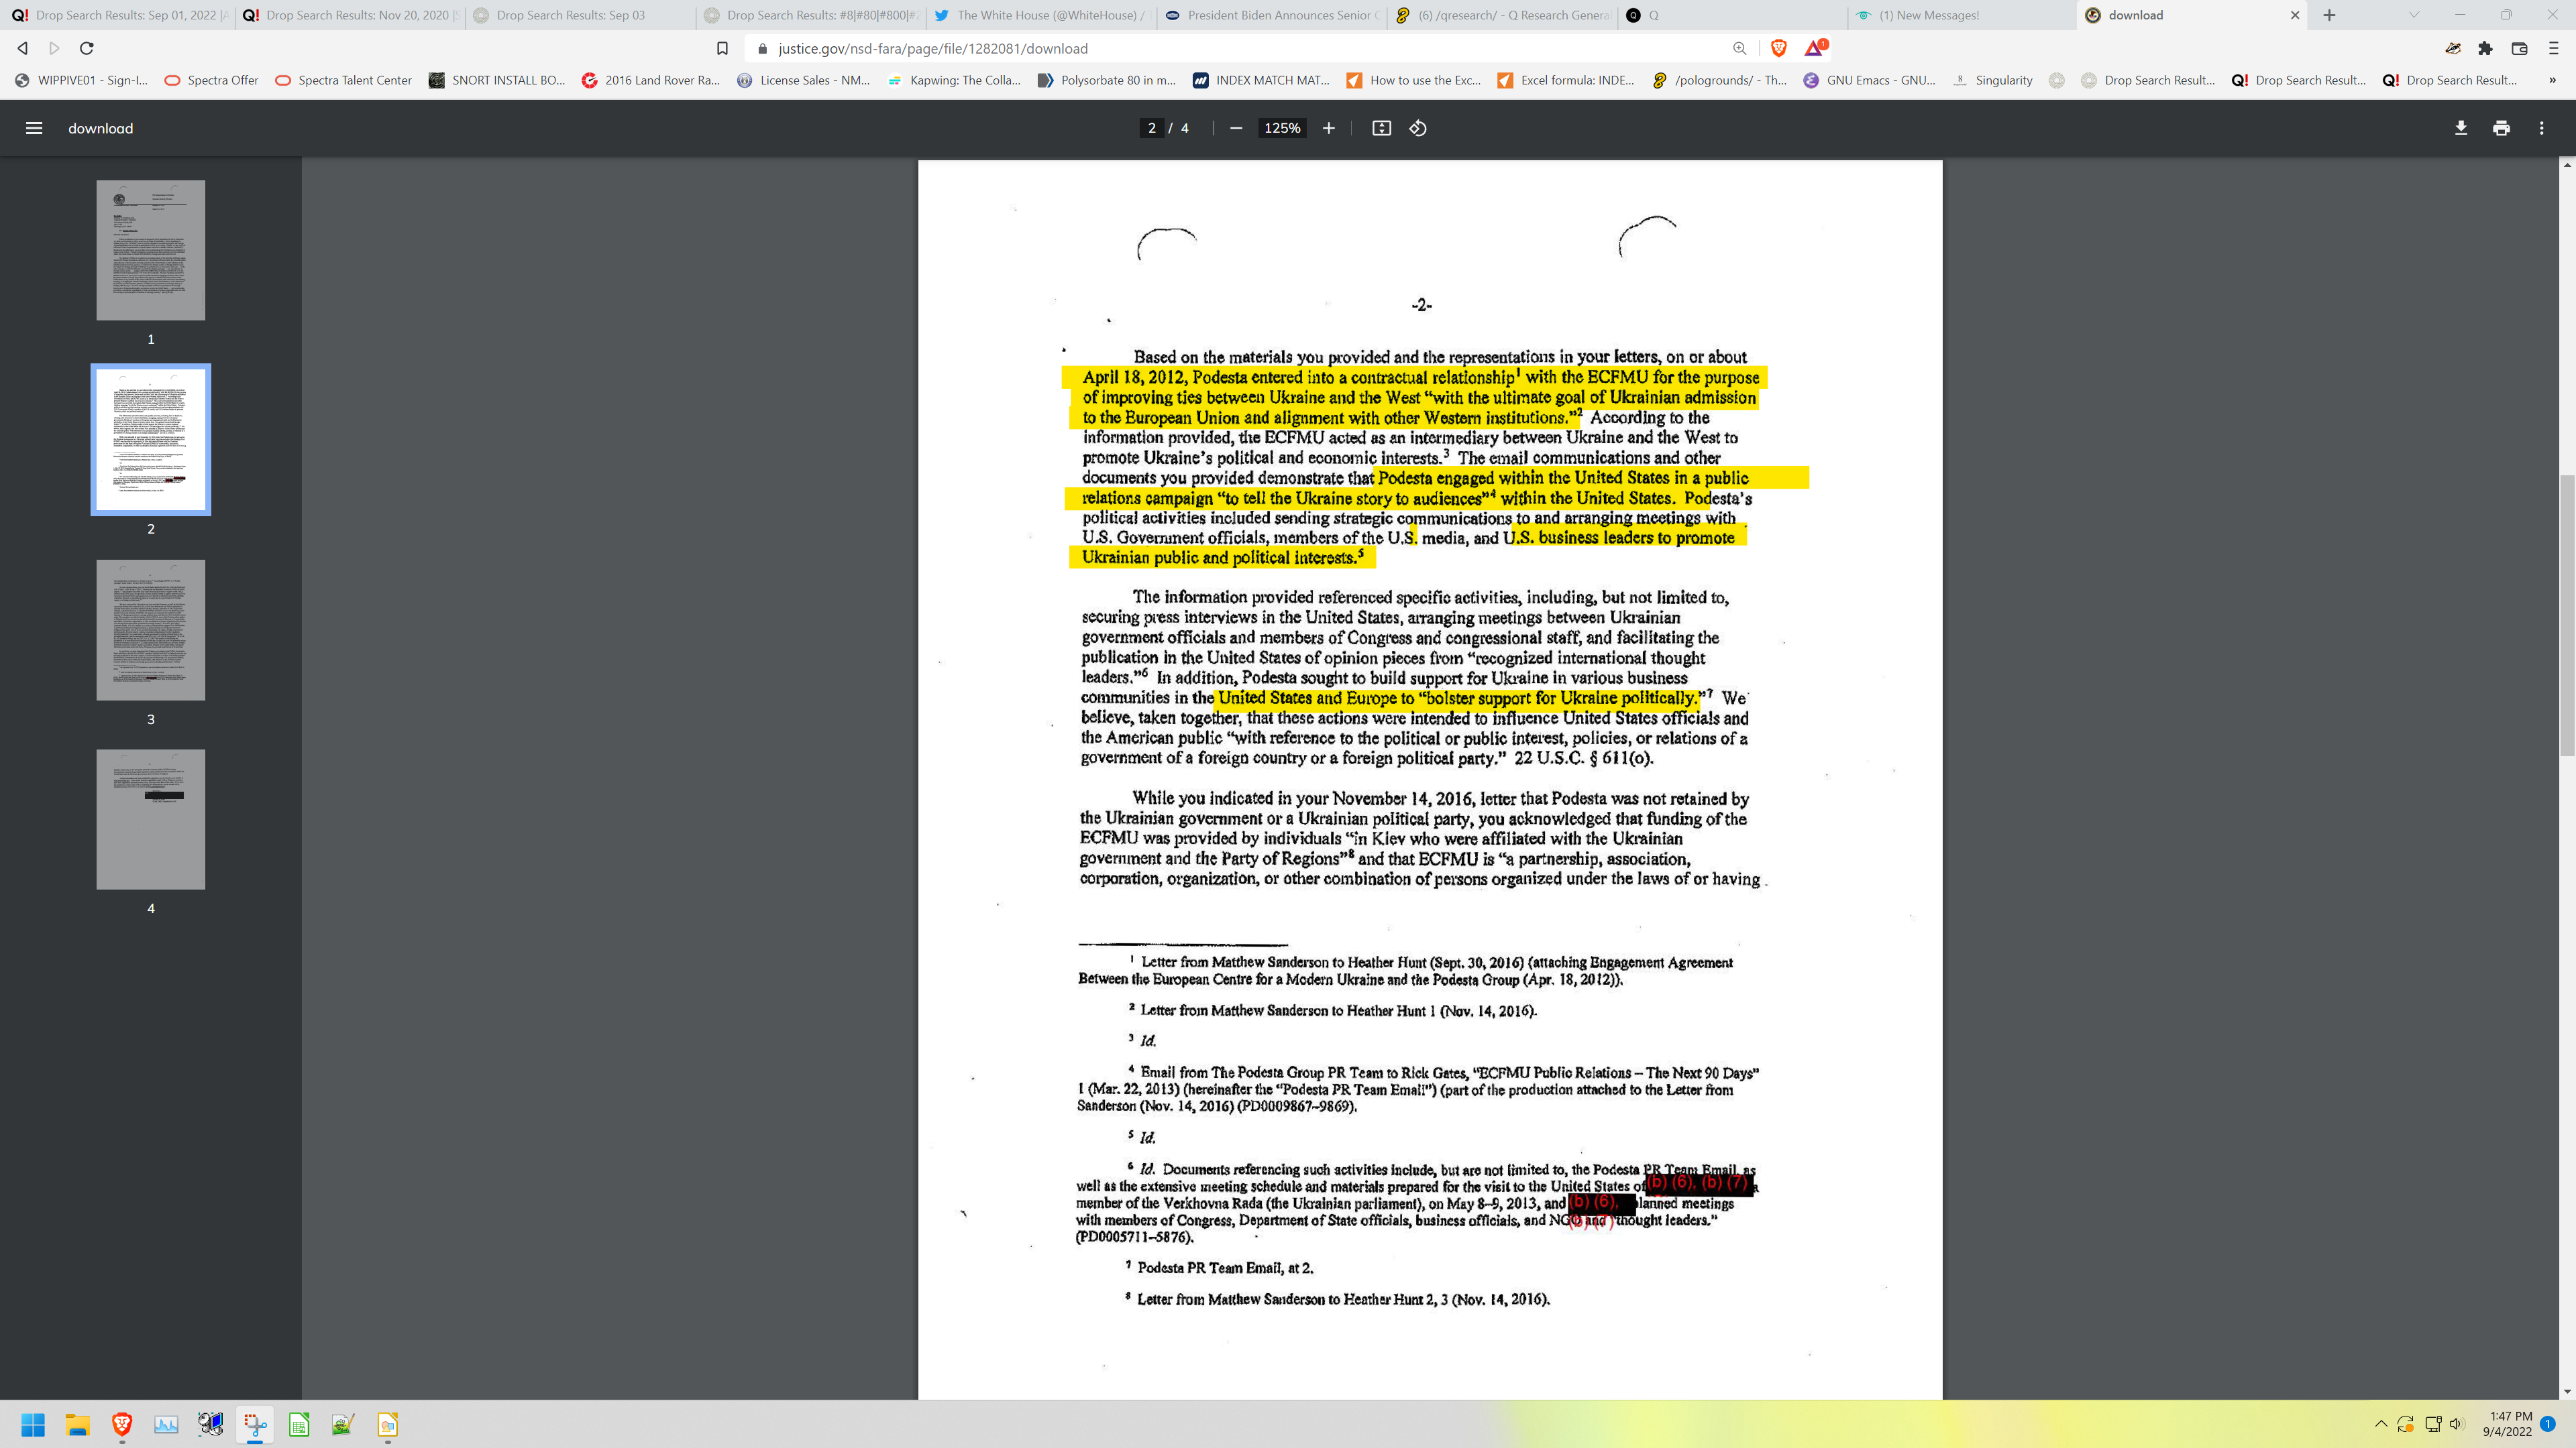Open the 2016 Land Rover bookmark
Image resolution: width=2576 pixels, height=1448 pixels.
pos(651,80)
